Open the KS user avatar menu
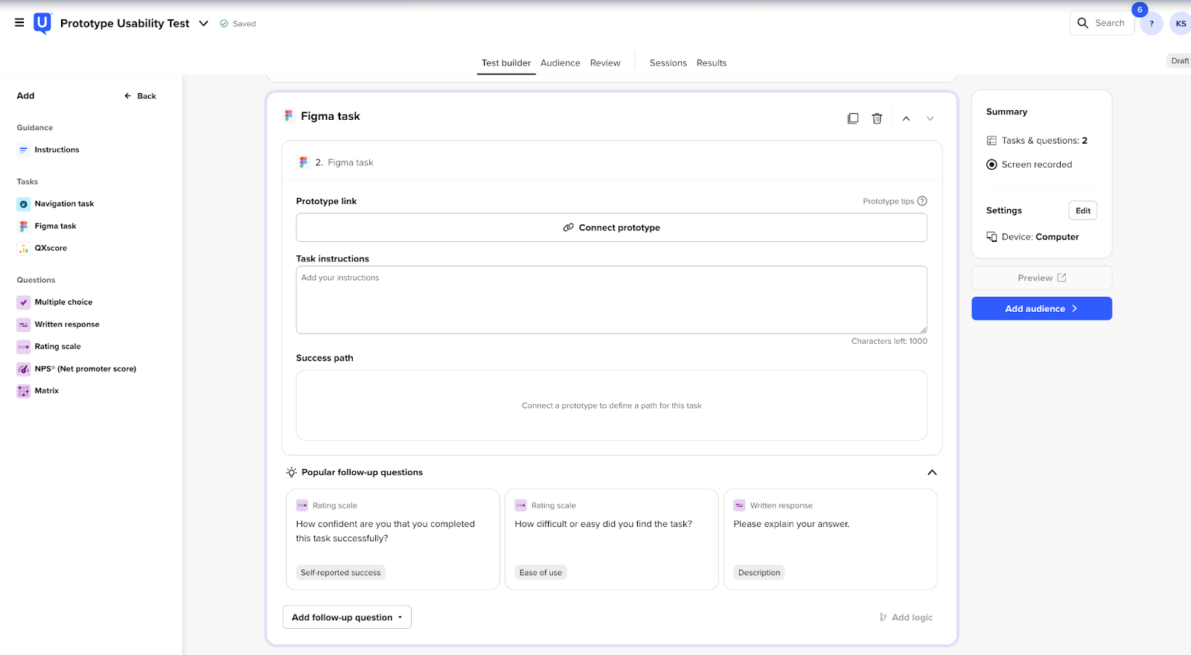The height and width of the screenshot is (655, 1191). coord(1181,24)
